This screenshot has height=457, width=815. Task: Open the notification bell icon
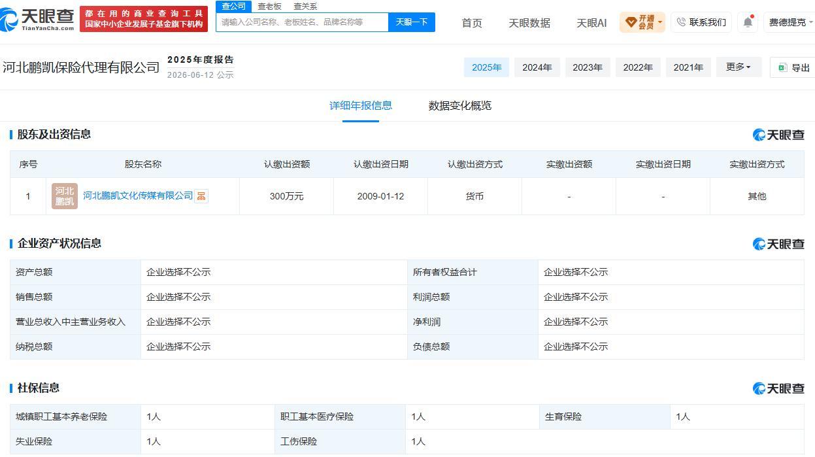click(748, 22)
